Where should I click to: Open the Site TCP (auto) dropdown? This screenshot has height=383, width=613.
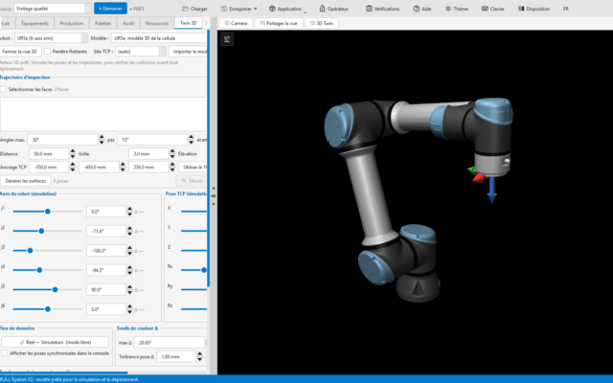click(141, 51)
